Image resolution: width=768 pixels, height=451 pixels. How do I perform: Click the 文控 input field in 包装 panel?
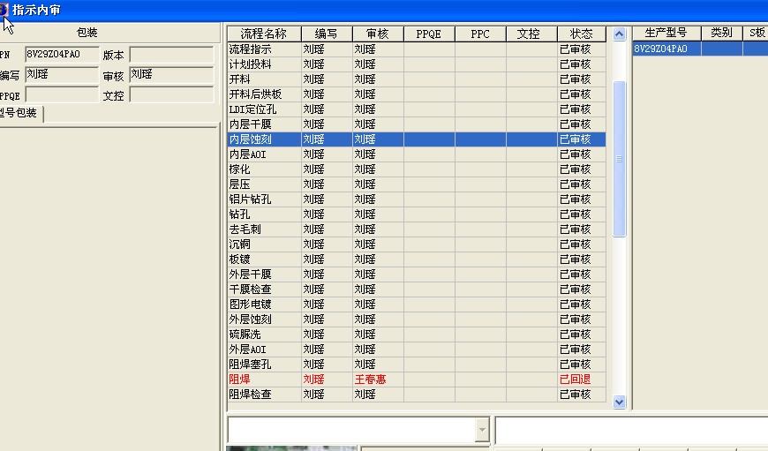[x=171, y=94]
